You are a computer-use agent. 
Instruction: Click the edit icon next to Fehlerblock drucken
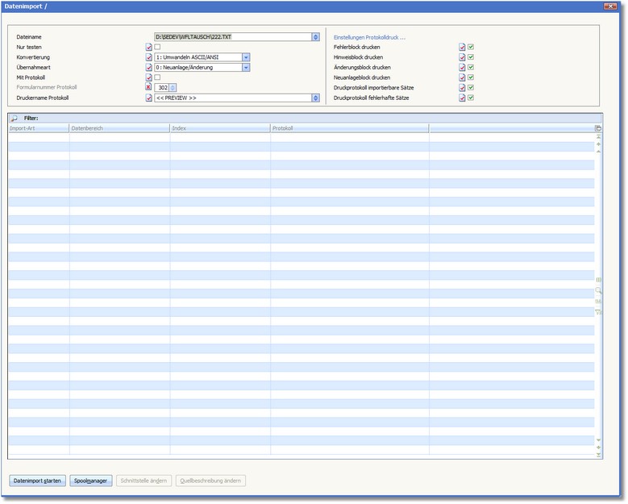(x=462, y=48)
